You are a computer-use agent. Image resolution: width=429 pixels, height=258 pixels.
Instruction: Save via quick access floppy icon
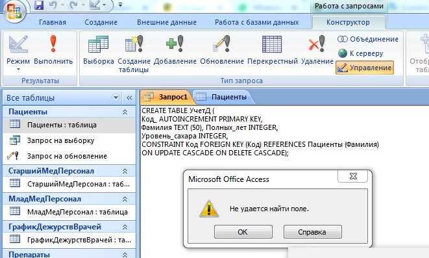coord(39,5)
